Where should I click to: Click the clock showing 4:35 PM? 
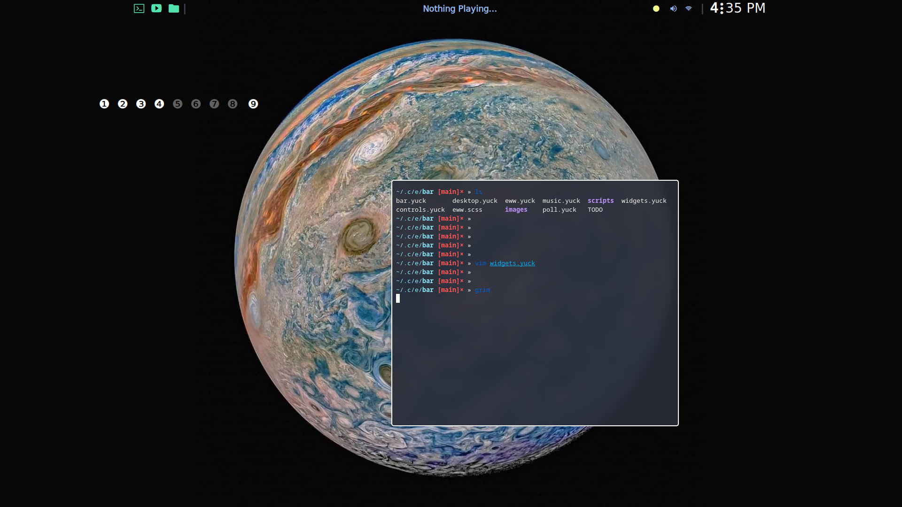pos(738,8)
